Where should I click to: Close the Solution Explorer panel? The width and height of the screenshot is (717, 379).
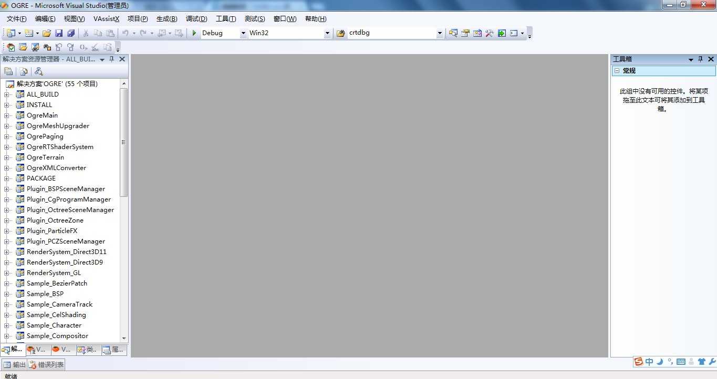[x=122, y=59]
